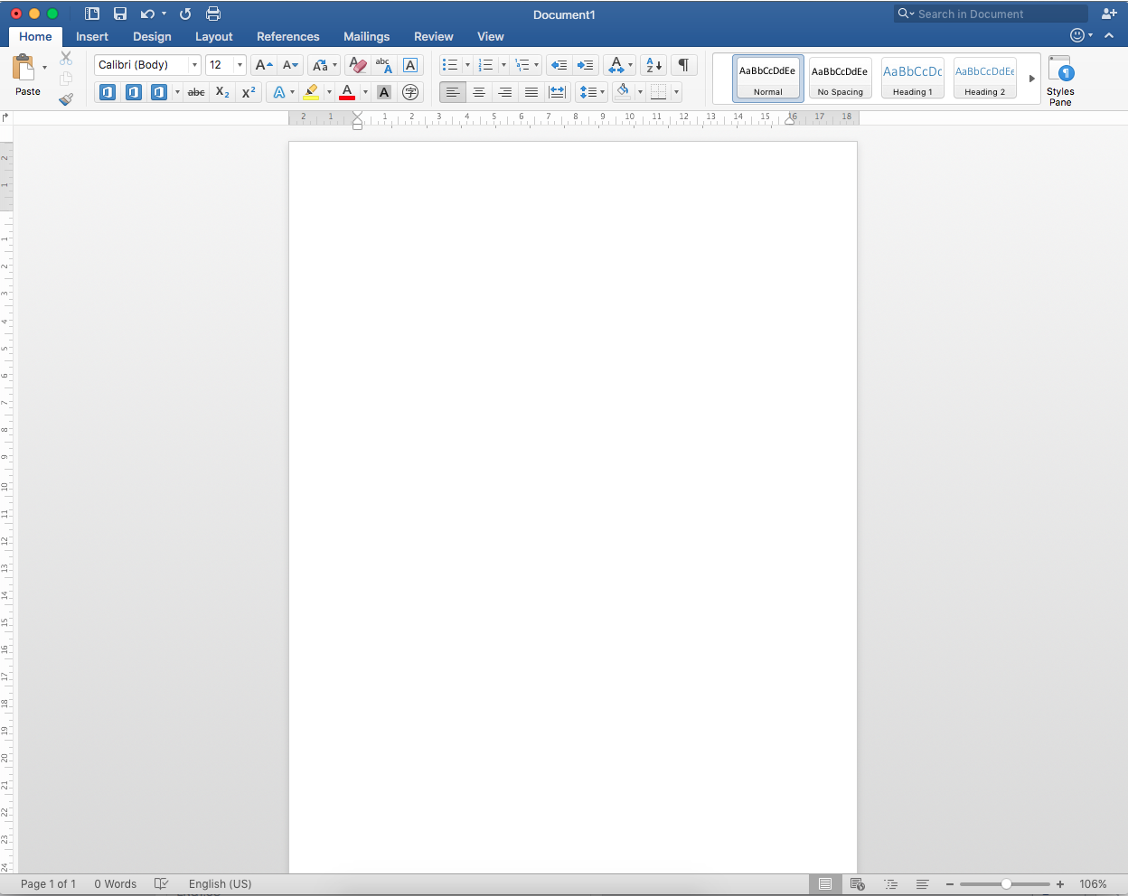1128x896 pixels.
Task: Decrease font size with the smaller A button
Action: (290, 65)
